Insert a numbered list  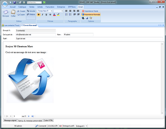(66, 15)
